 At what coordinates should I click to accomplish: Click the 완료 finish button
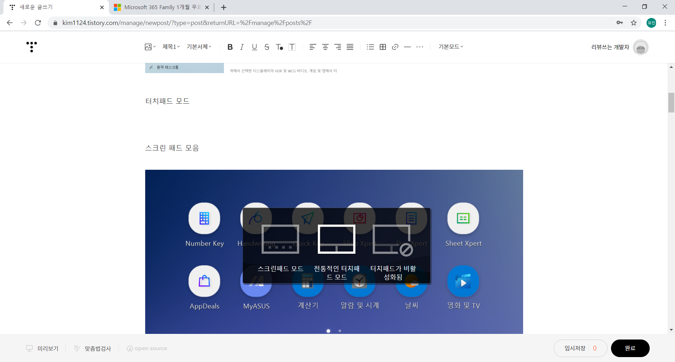pyautogui.click(x=630, y=348)
